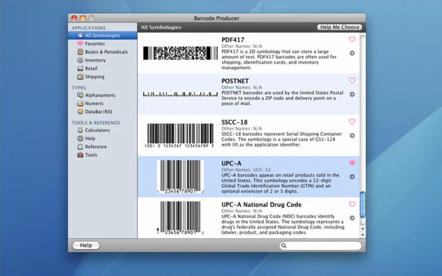Click the DataBar/RSS sun icon
The height and width of the screenshot is (276, 442).
(80, 112)
